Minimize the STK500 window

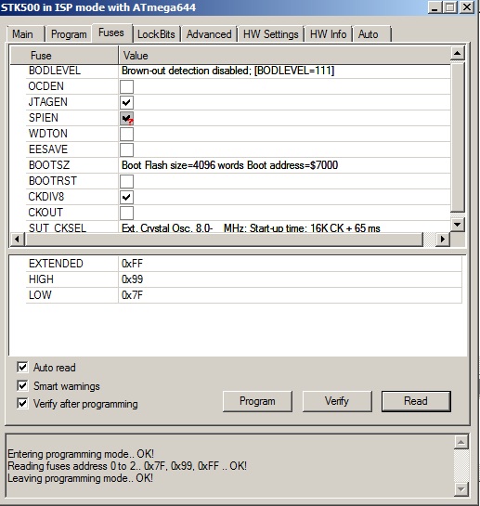pyautogui.click(x=435, y=7)
